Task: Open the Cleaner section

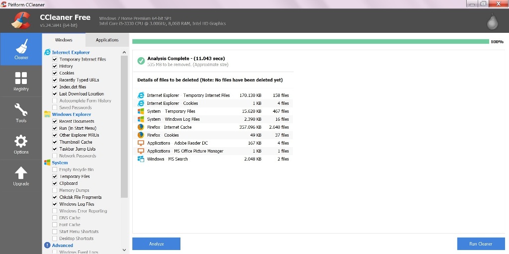Action: click(21, 49)
